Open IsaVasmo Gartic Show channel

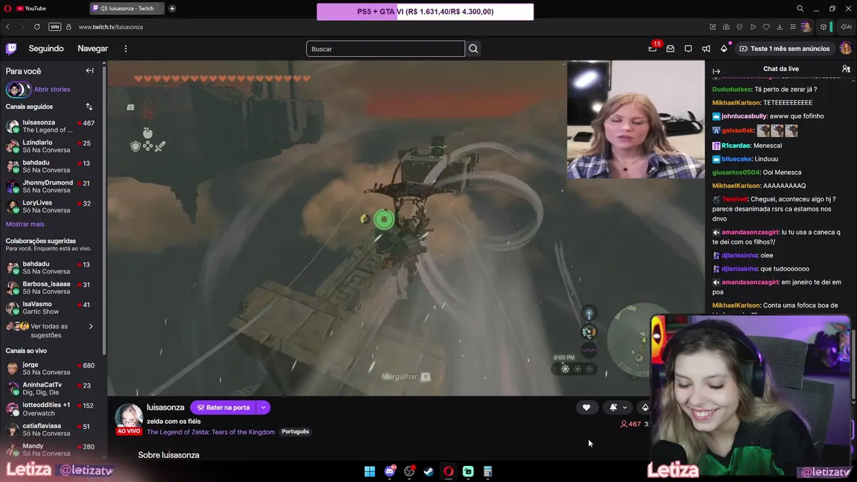click(50, 307)
